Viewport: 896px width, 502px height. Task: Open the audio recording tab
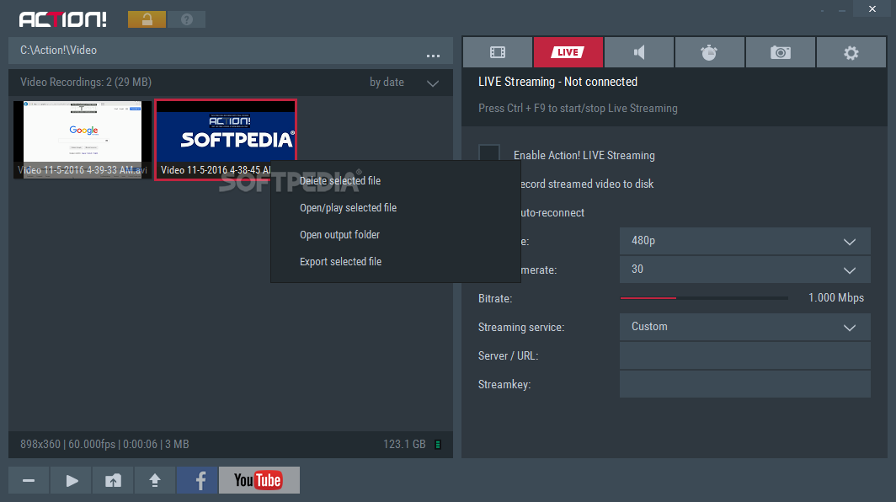[639, 52]
